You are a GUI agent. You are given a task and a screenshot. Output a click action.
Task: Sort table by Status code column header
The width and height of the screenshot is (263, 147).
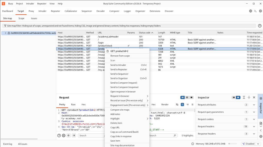[x=148, y=33]
